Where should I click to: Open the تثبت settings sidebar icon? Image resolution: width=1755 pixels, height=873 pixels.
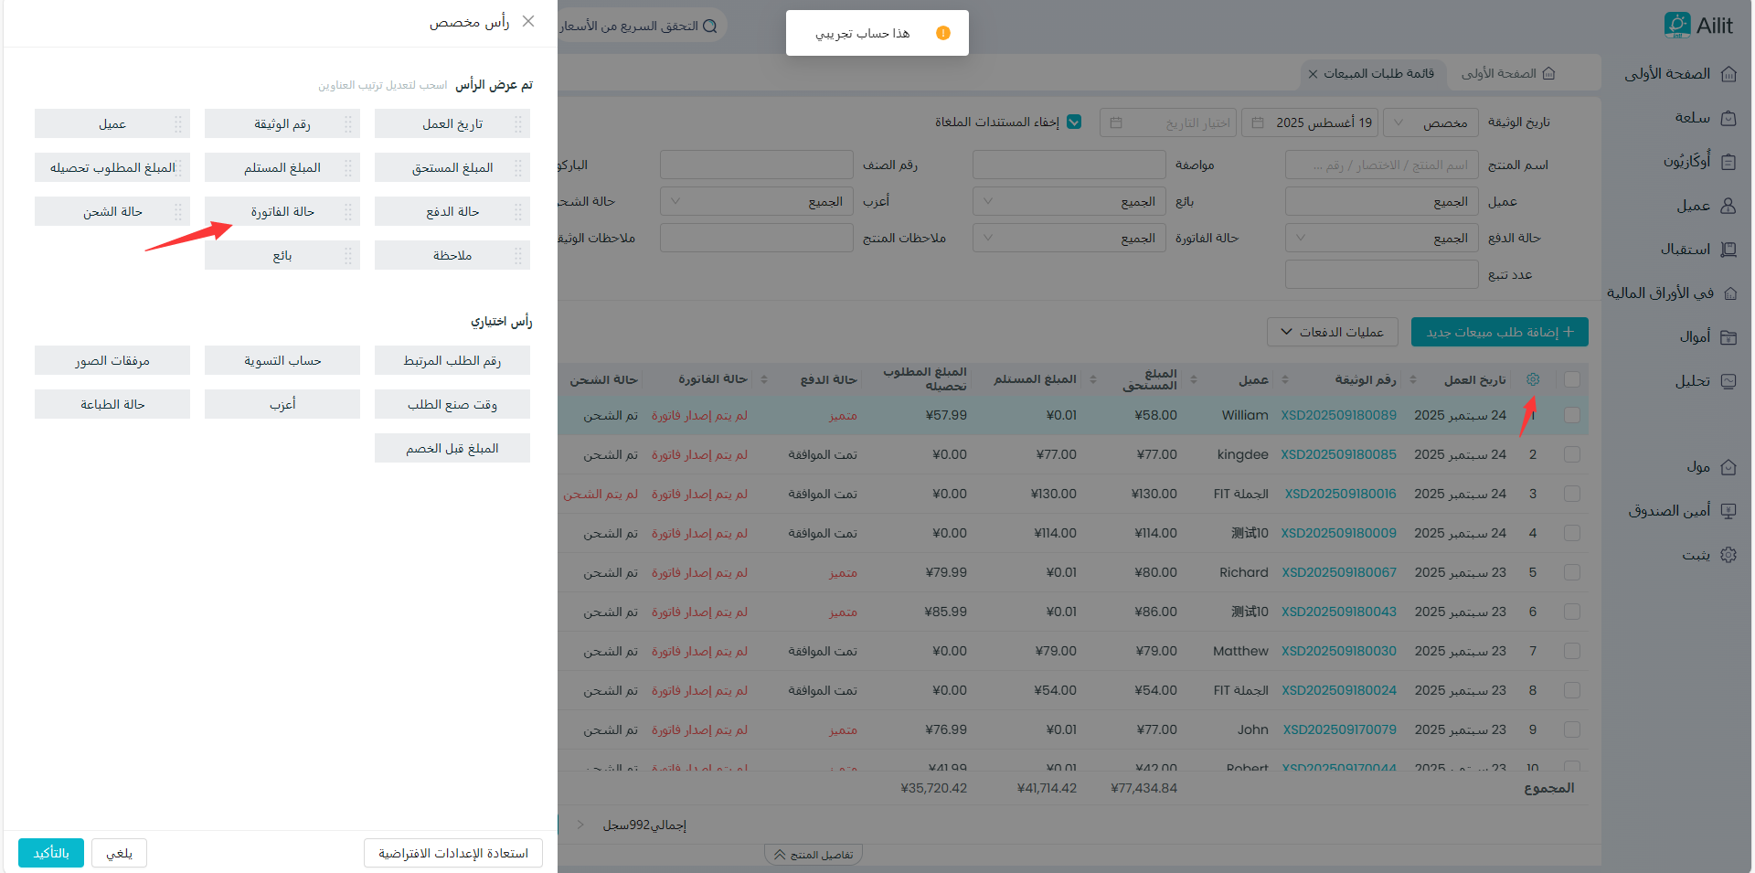click(x=1728, y=555)
